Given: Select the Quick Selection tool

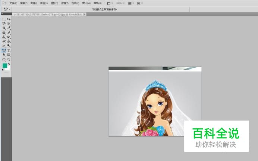Looking at the screenshot, I should click(9, 23).
